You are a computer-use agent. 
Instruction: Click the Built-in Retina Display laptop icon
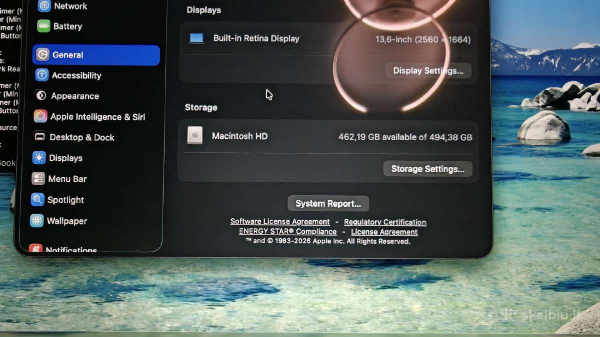click(x=196, y=38)
